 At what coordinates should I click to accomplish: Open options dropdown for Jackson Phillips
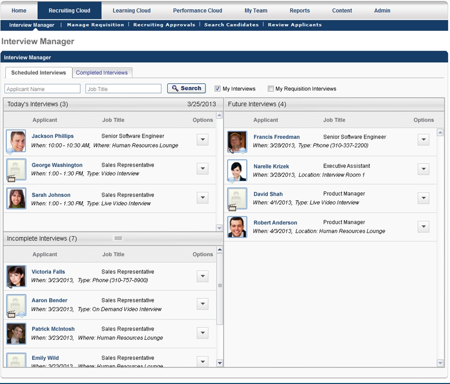point(202,140)
